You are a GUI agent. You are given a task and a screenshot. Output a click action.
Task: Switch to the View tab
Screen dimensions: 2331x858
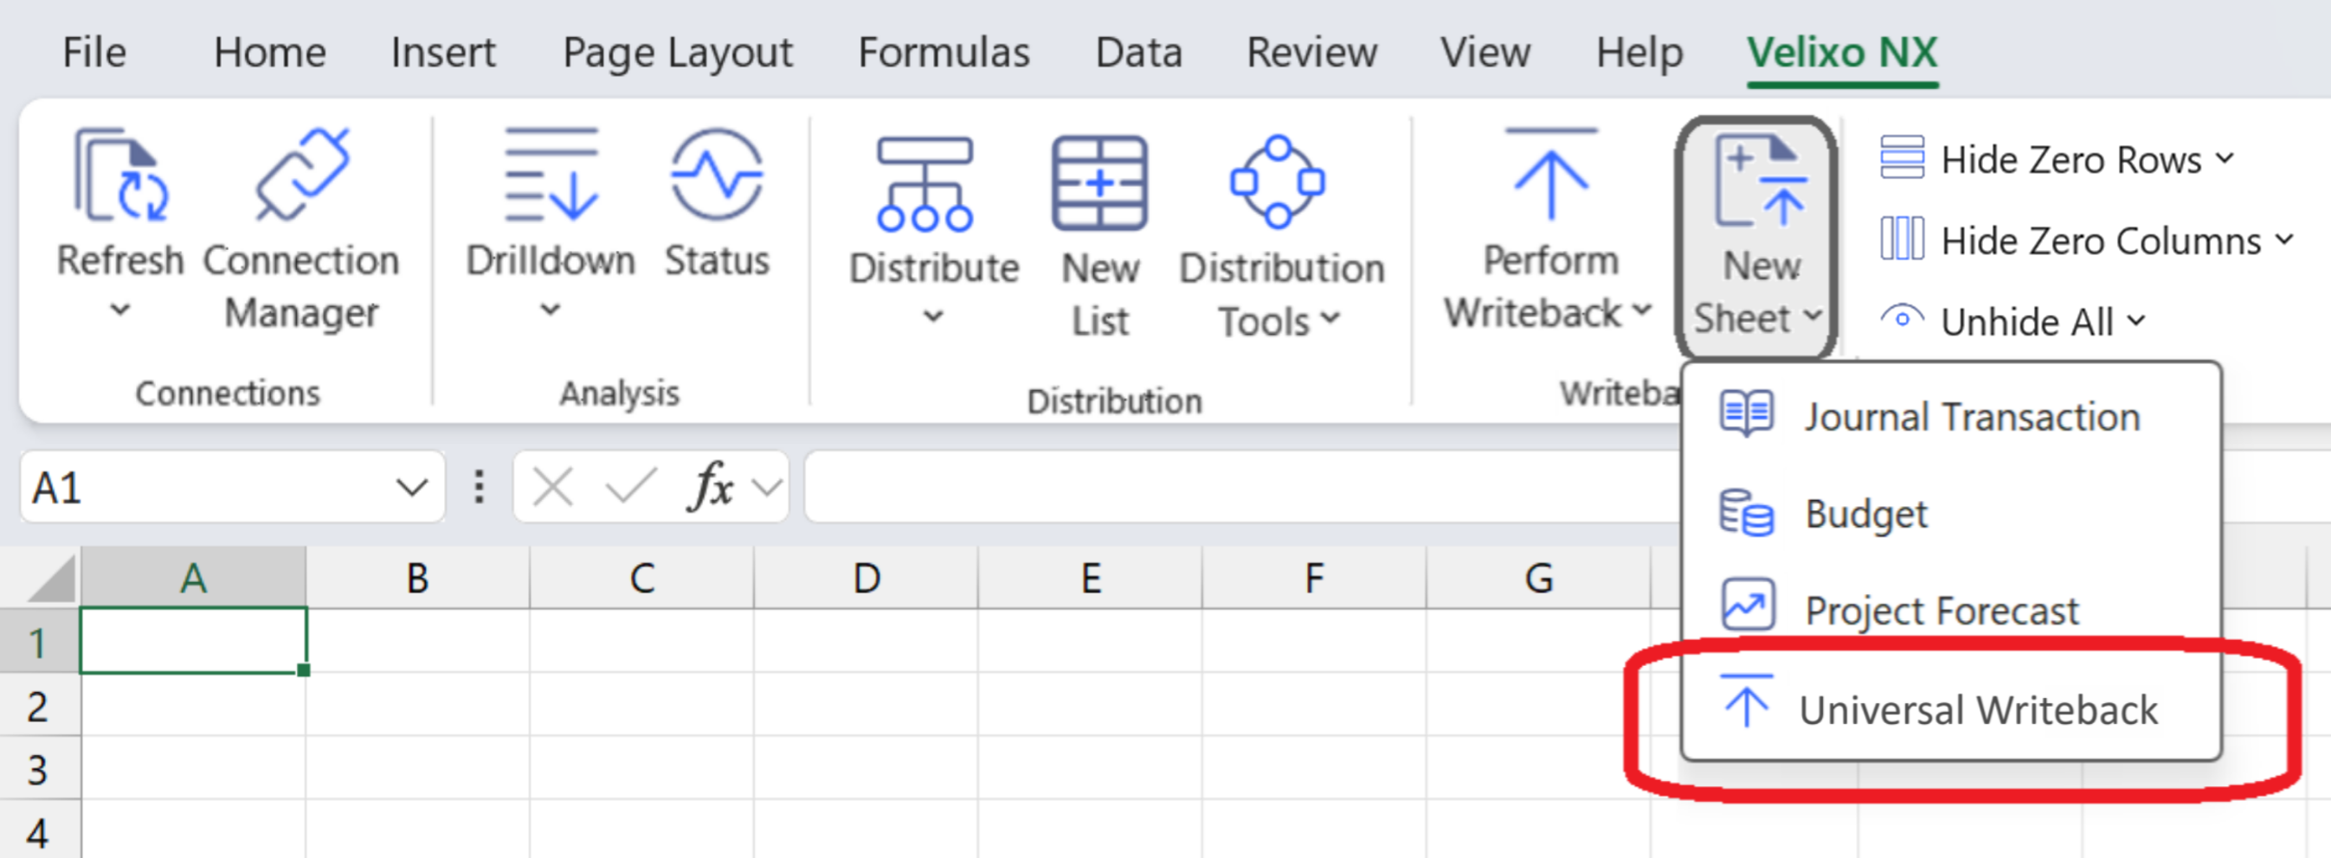[1485, 53]
